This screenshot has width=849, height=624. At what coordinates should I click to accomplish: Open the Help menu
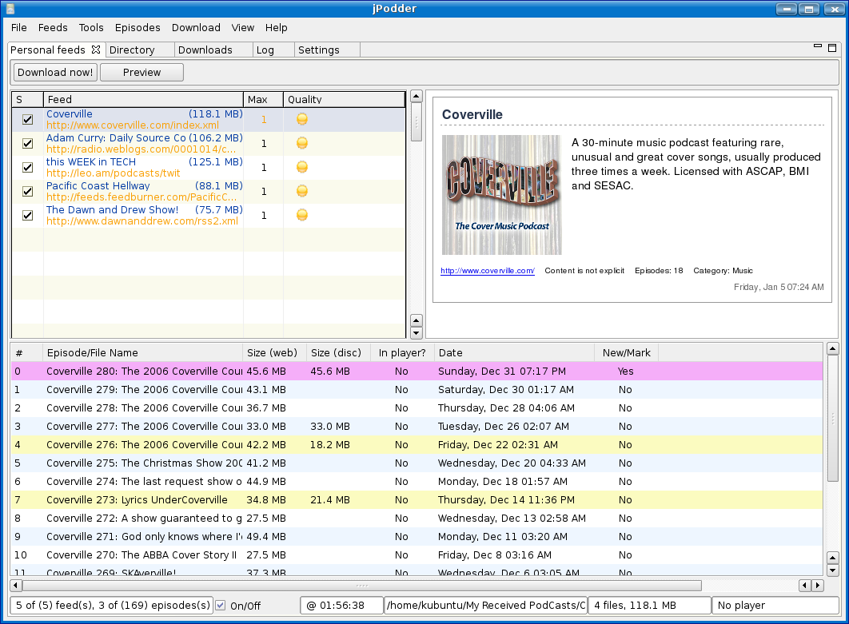click(x=276, y=28)
